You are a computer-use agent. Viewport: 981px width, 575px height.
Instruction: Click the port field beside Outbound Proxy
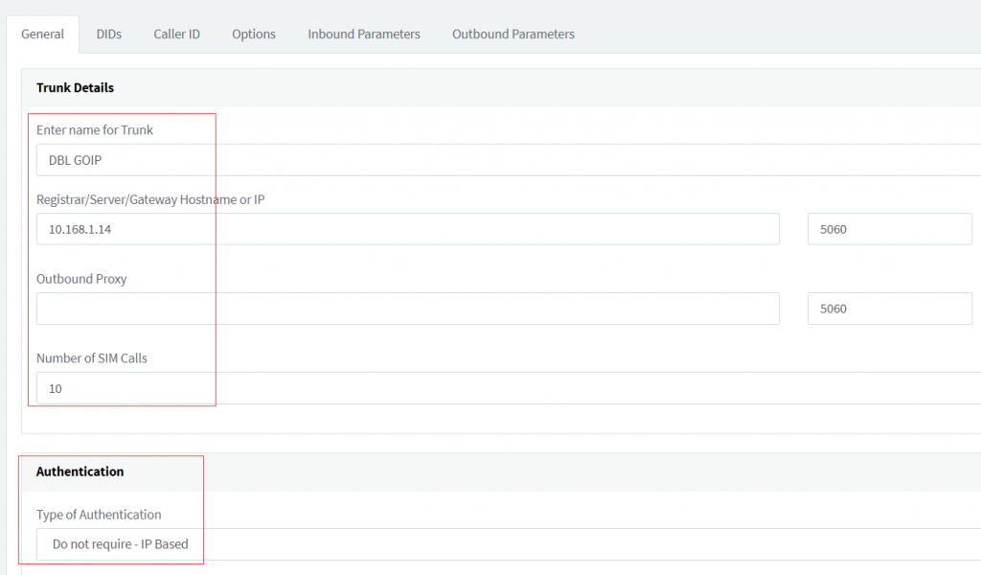point(889,308)
